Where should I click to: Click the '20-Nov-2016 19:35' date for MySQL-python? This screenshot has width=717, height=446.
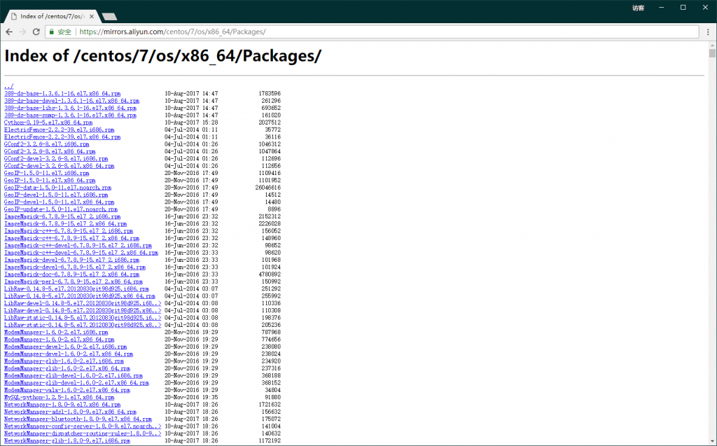point(191,398)
